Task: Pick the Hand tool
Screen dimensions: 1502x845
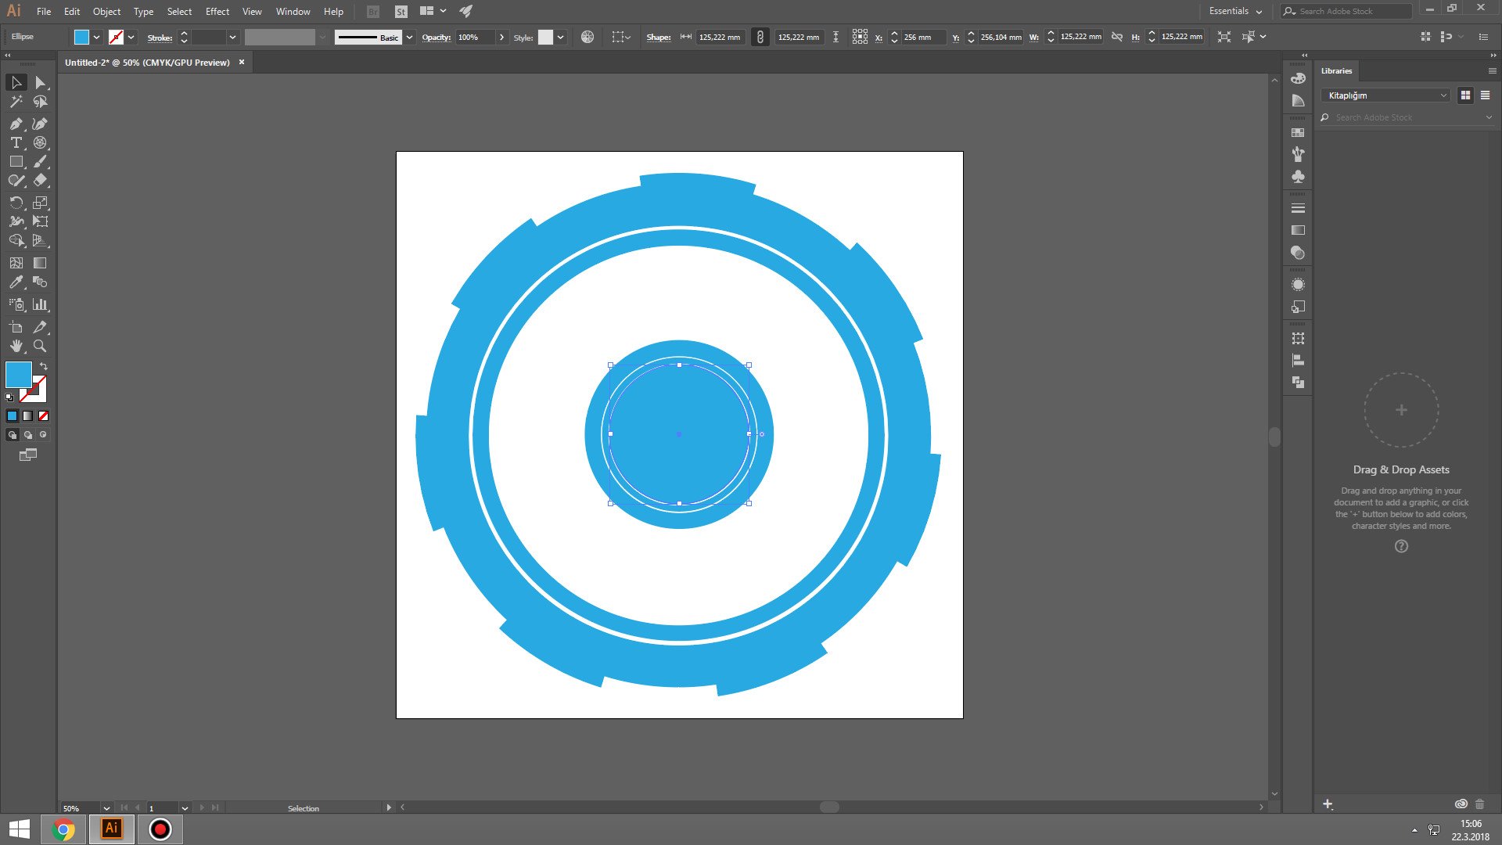Action: [16, 346]
